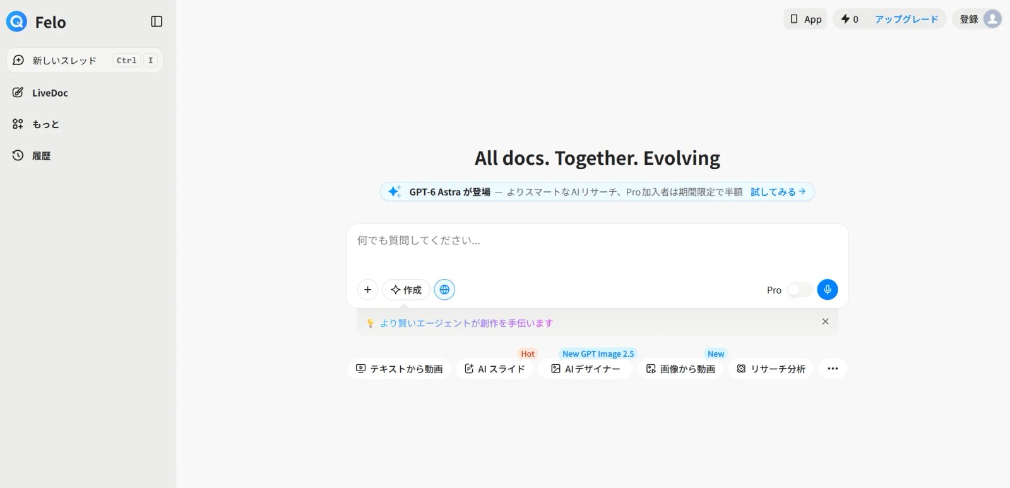Viewport: 1010px width, 488px height.
Task: Click the Ctrl key hint on new thread
Action: 126,61
